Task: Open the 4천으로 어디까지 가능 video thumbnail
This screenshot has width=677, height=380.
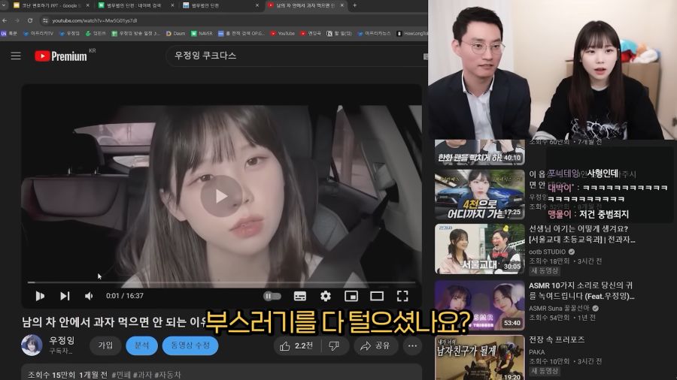Action: (480, 195)
